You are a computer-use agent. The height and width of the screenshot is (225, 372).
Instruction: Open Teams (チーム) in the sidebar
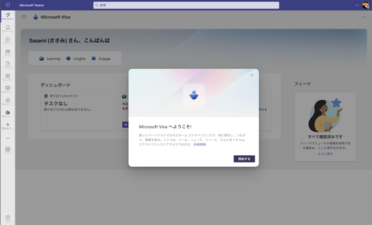[8, 53]
